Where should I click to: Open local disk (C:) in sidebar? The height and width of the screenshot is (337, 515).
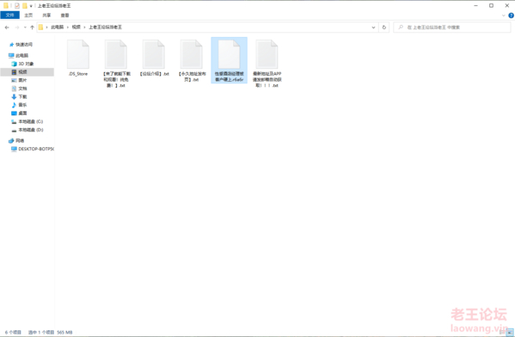click(31, 121)
